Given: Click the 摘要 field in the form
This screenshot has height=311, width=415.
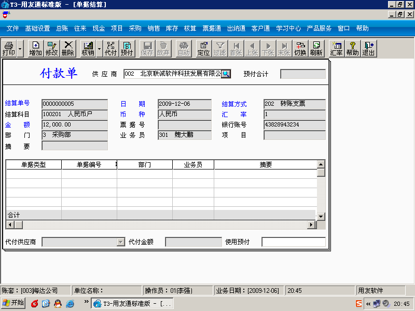Looking at the screenshot, I should coord(75,146).
